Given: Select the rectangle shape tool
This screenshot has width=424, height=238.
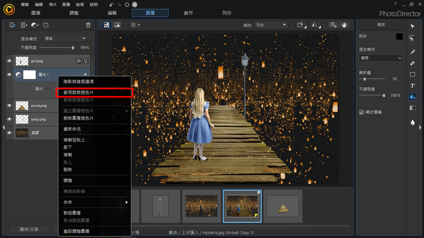Looking at the screenshot, I should [x=413, y=74].
